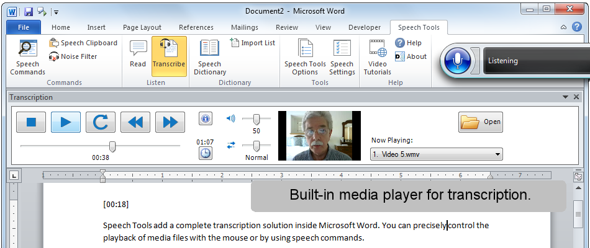Switch to the References tab
Viewport: 590px width, 248px height.
tap(196, 27)
